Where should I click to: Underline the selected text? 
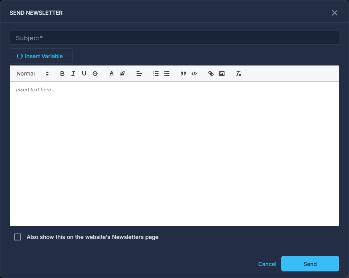pos(84,74)
